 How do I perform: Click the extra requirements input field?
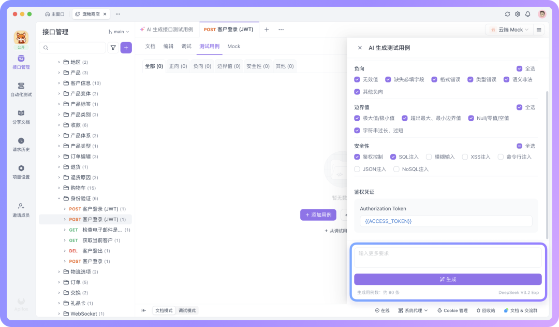(x=448, y=257)
